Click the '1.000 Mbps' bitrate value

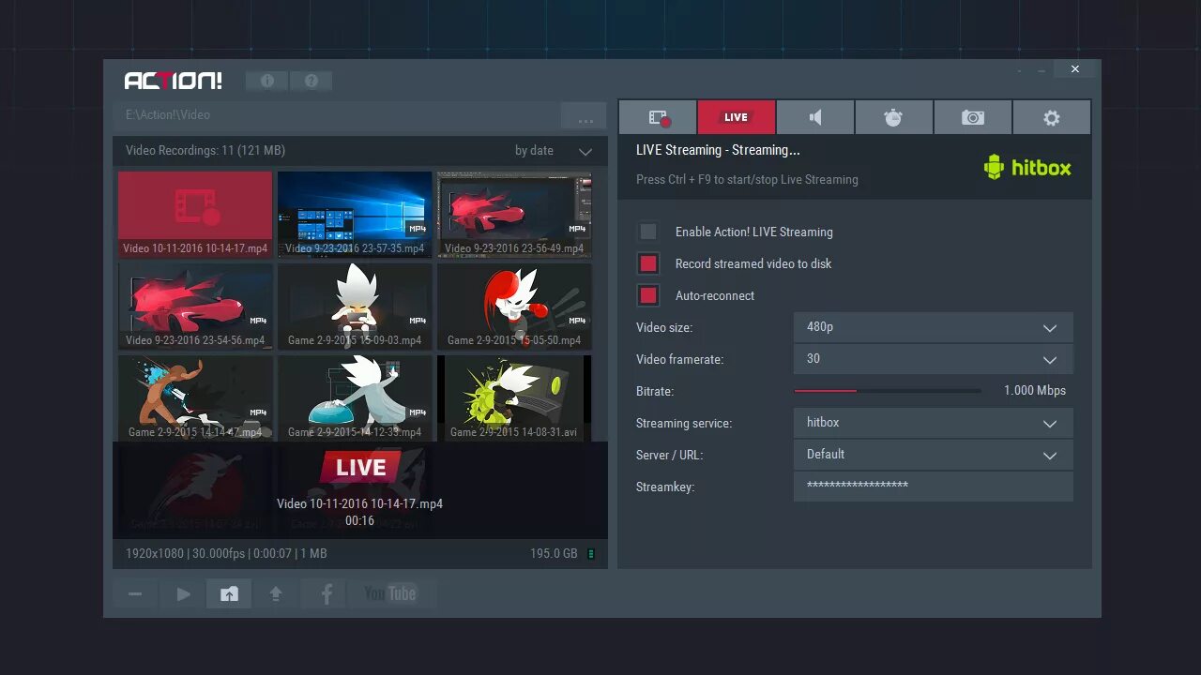pyautogui.click(x=1035, y=391)
